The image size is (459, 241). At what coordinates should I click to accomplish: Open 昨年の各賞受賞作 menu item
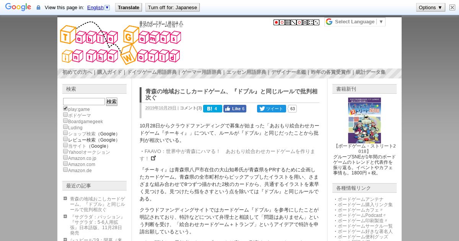pyautogui.click(x=331, y=72)
